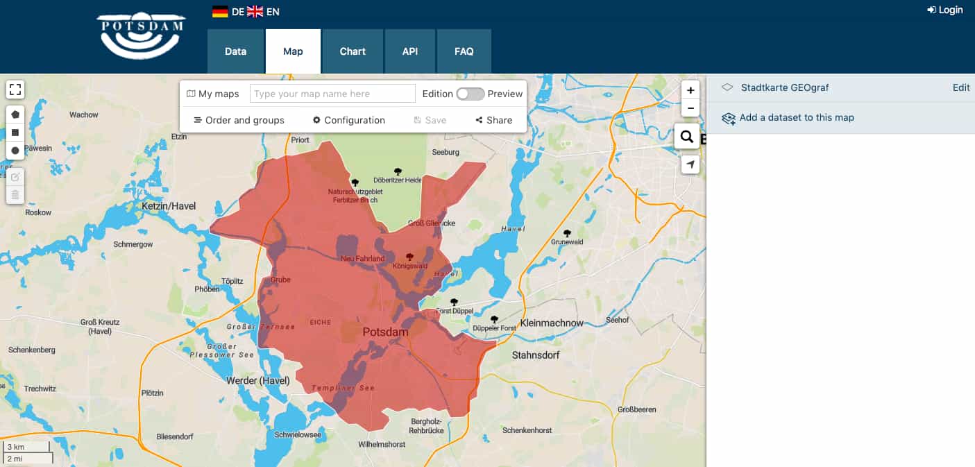This screenshot has height=467, width=975.
Task: Enter fullscreen map view
Action: click(15, 90)
